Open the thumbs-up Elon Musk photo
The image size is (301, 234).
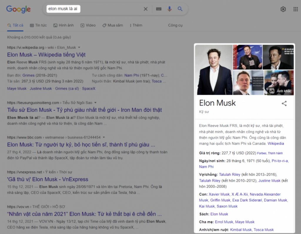coord(248,57)
